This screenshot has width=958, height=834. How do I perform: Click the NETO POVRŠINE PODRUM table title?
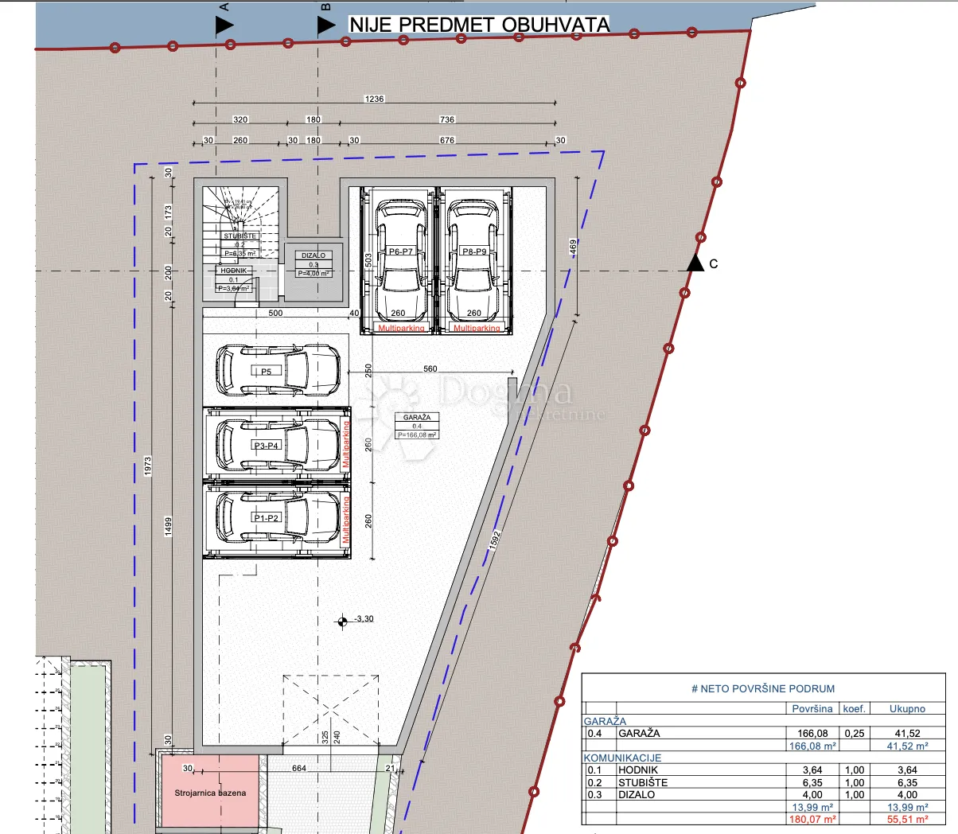tap(763, 688)
